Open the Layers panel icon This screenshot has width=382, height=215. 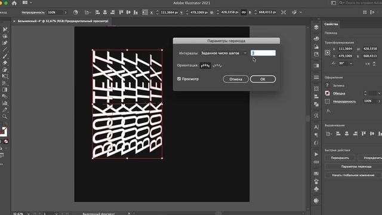[316, 27]
